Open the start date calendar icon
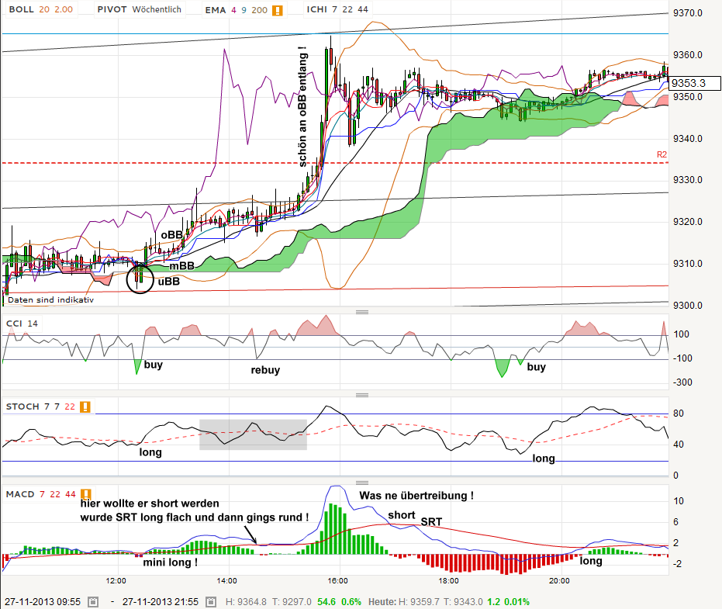This screenshot has width=722, height=609. tap(93, 601)
